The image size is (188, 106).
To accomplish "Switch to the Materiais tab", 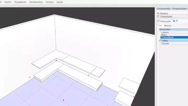I will [x=168, y=26].
